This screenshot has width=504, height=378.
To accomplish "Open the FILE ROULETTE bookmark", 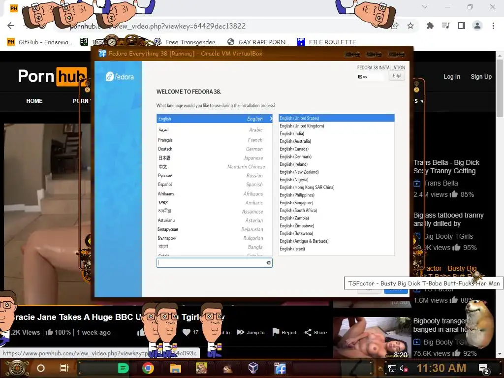I will 327,42.
